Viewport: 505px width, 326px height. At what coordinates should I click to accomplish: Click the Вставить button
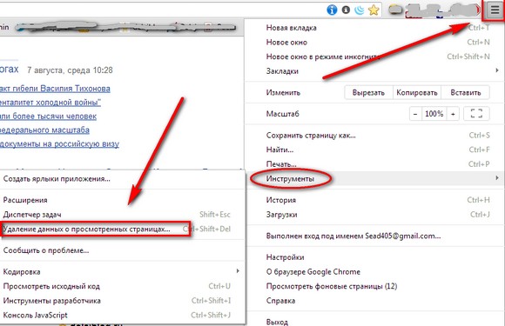466,93
